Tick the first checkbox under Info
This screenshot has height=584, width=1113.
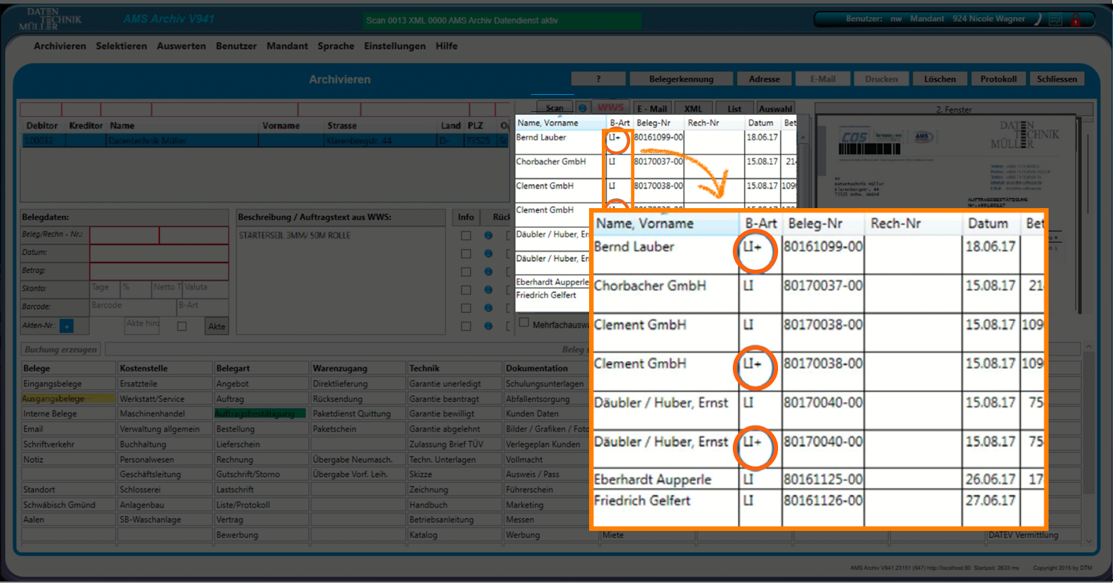465,236
